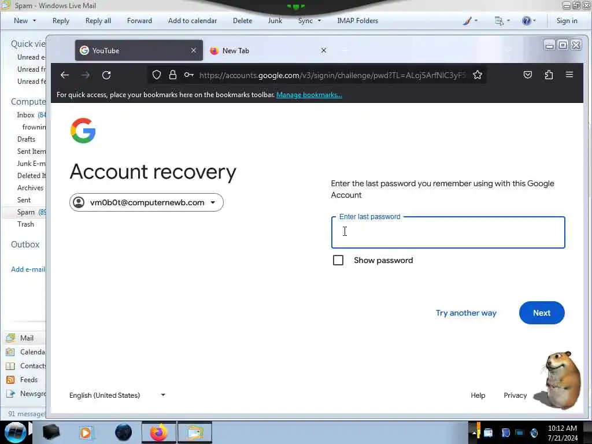The width and height of the screenshot is (592, 444).
Task: Click the blue Next button
Action: pos(542,313)
